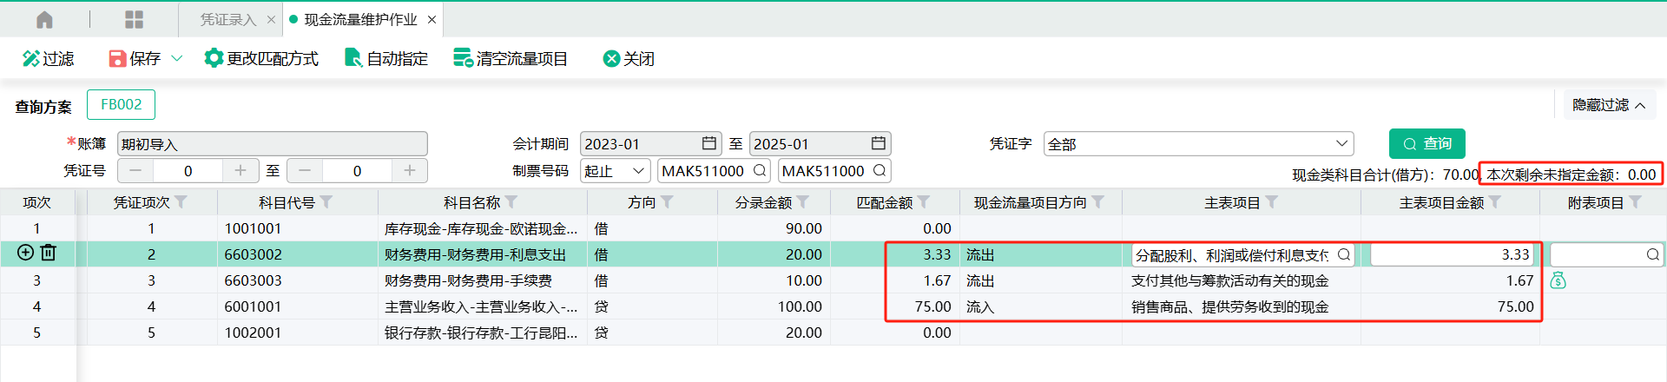Filter the 分录金额 column header
Screen dimensions: 1667x382
pos(803,202)
